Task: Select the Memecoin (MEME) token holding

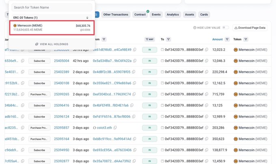Action: click(x=52, y=28)
